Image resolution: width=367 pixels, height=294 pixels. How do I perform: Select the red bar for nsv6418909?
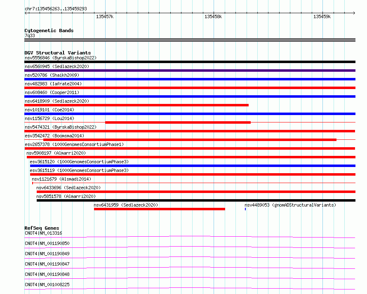(x=136, y=105)
